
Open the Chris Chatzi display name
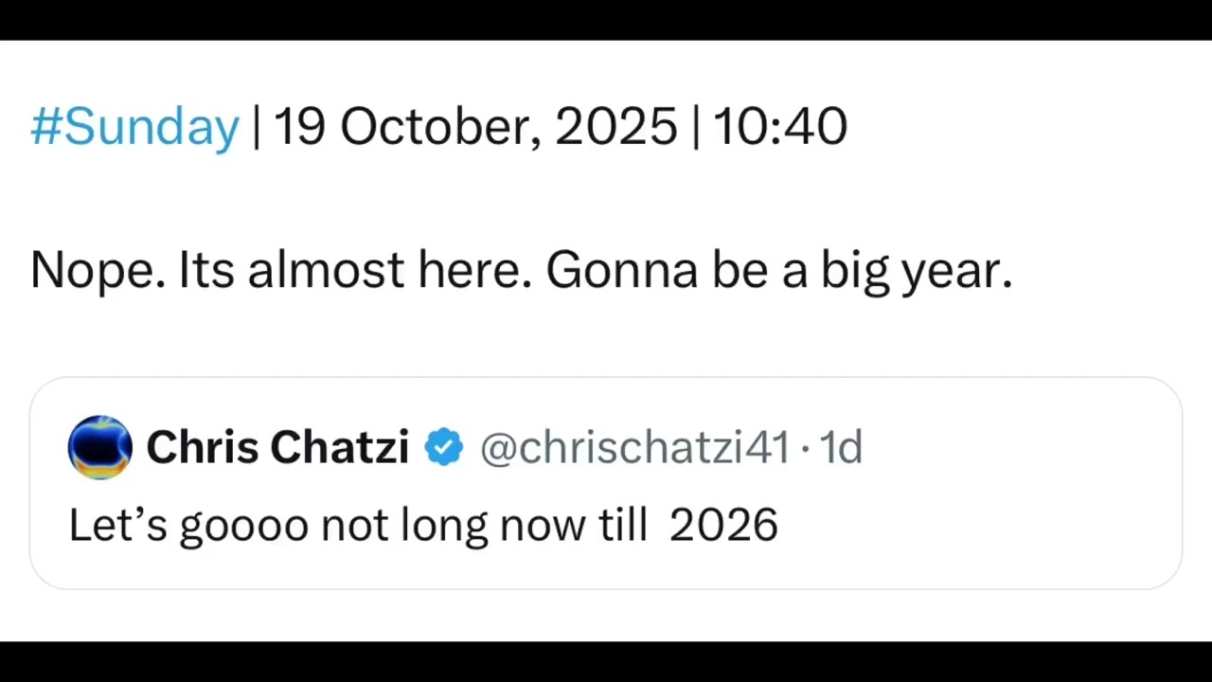coord(277,447)
